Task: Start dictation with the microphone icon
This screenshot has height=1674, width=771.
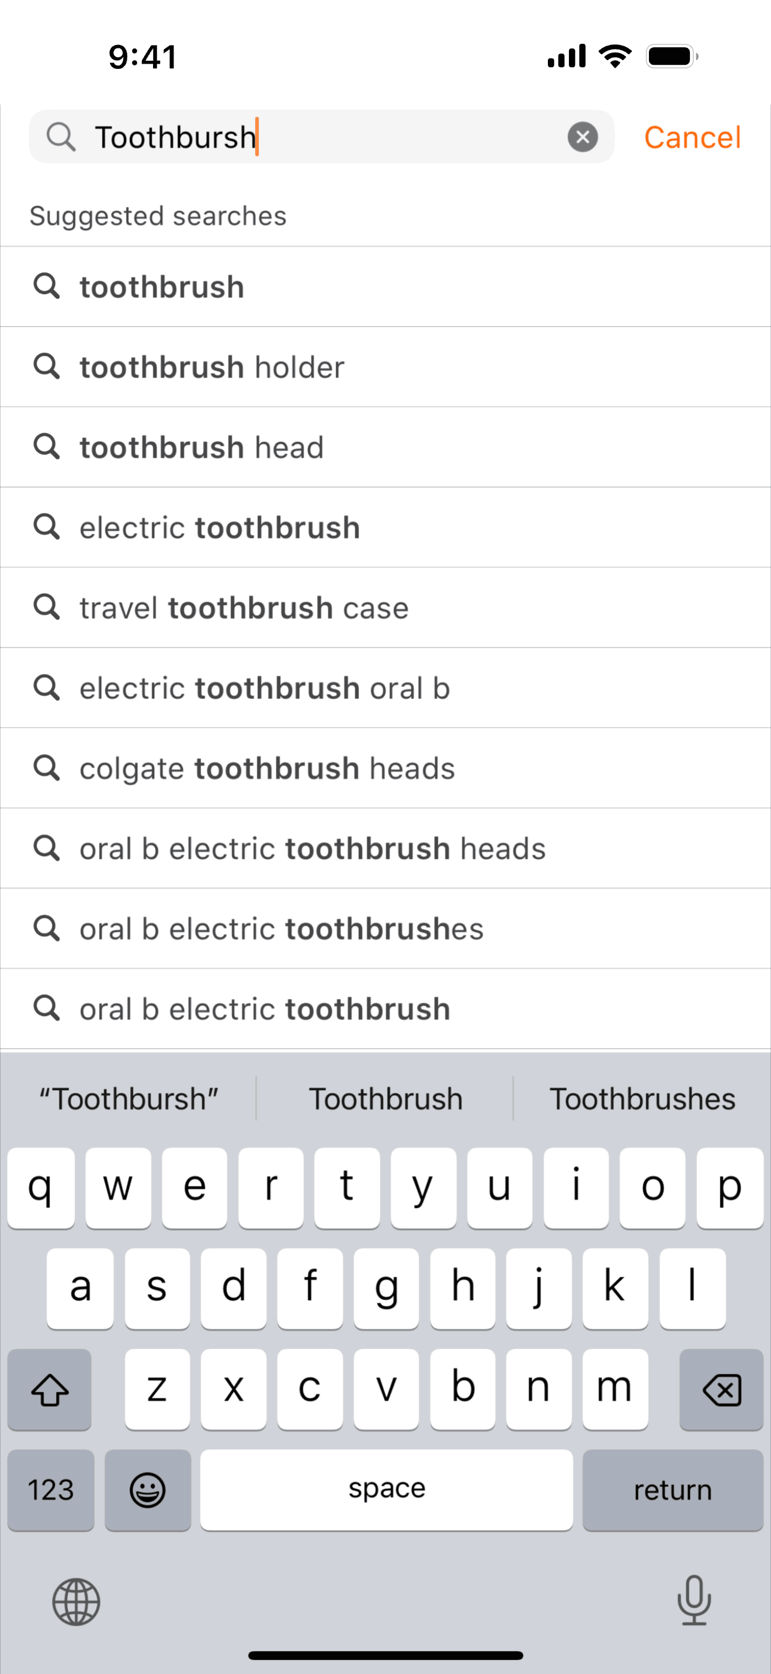Action: 694,1600
